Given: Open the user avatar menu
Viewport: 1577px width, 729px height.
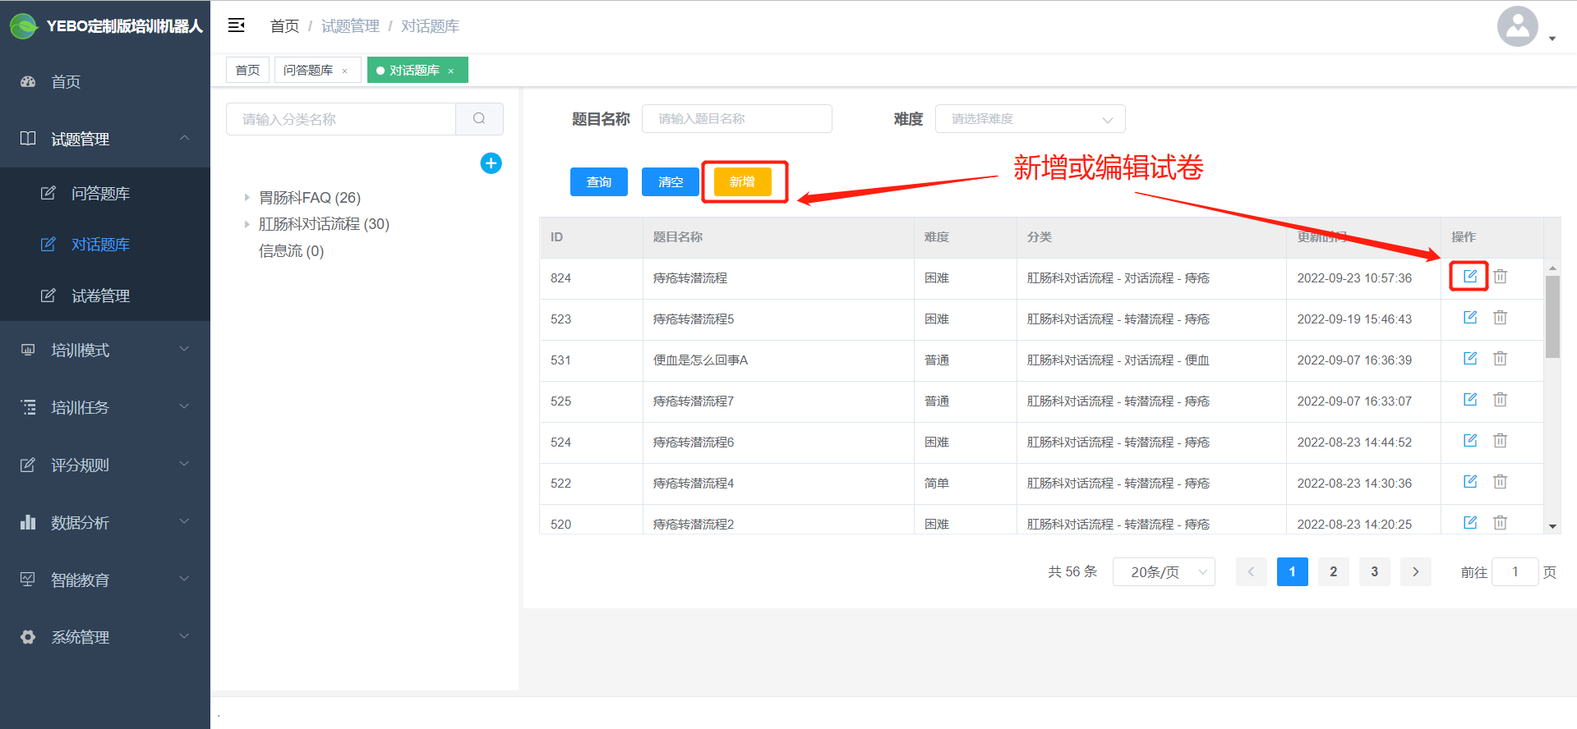Looking at the screenshot, I should coord(1518,27).
